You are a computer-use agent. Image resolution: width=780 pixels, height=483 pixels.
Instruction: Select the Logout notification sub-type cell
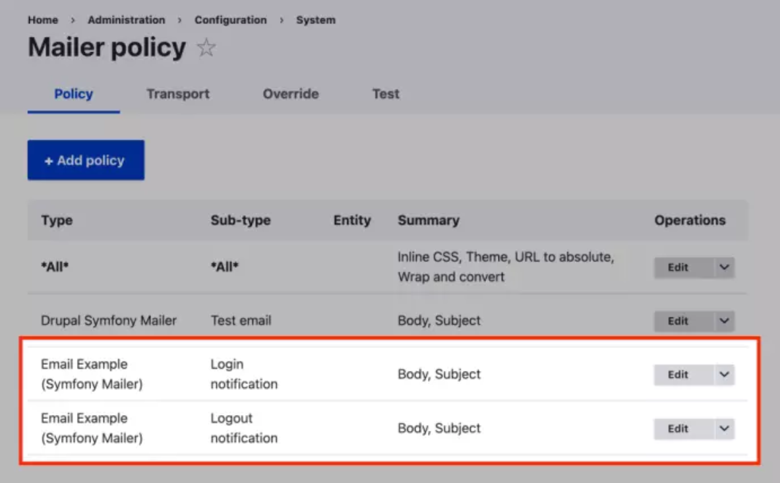tap(244, 428)
